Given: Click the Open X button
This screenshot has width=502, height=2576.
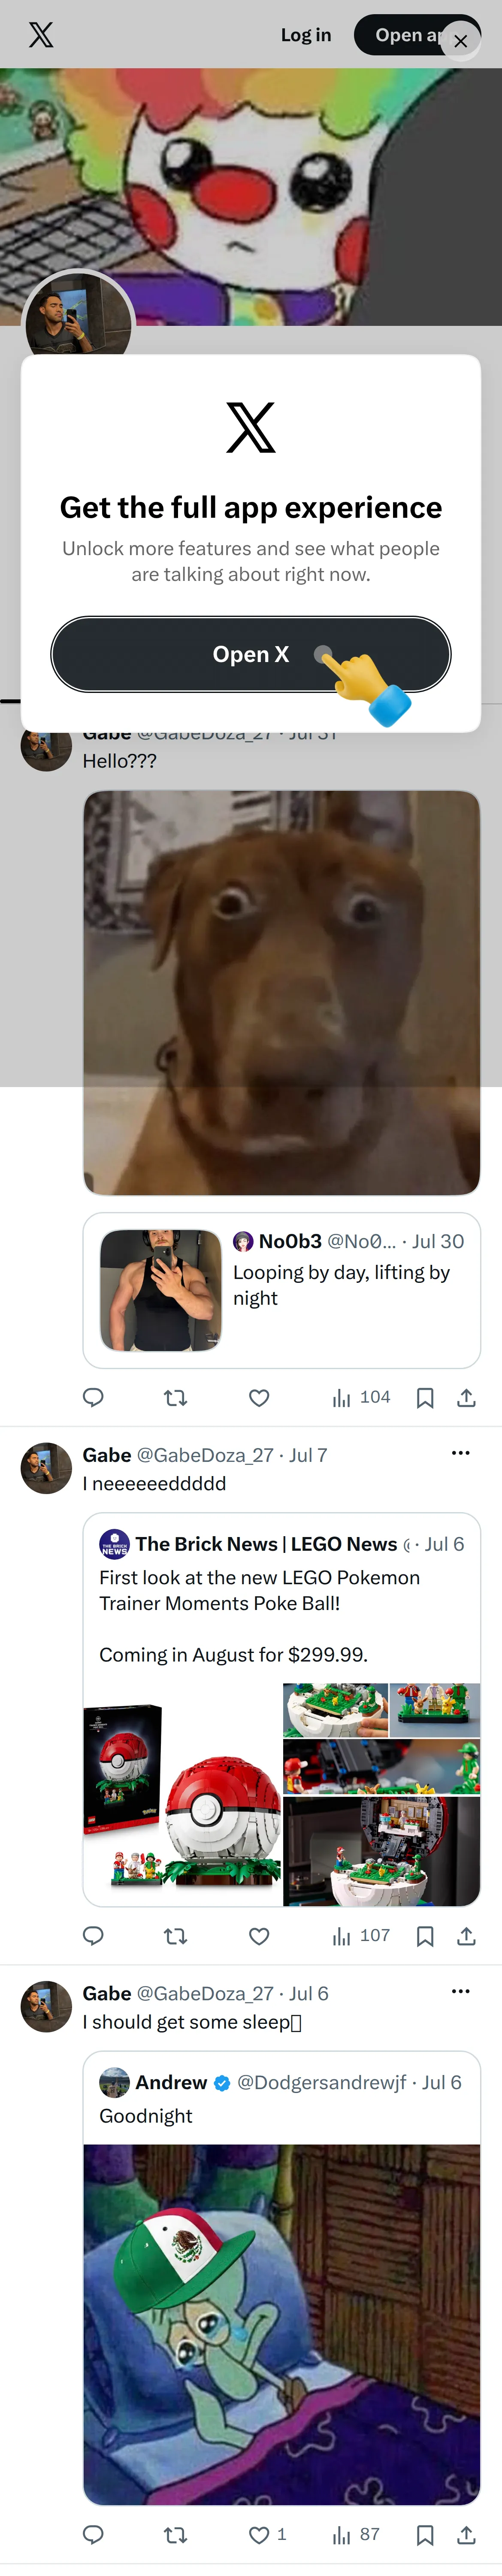Looking at the screenshot, I should [x=251, y=654].
